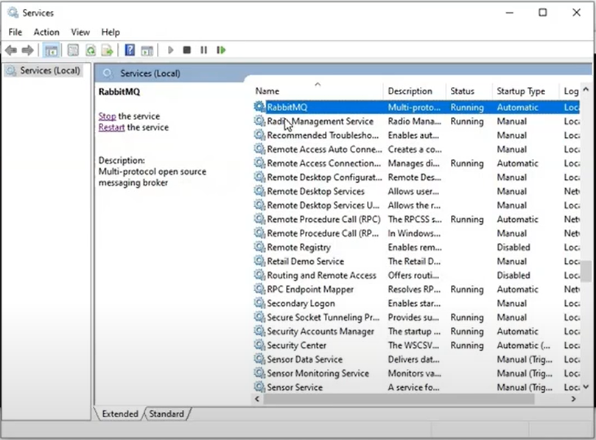
Task: Open the Properties toolbar icon
Action: [x=73, y=50]
